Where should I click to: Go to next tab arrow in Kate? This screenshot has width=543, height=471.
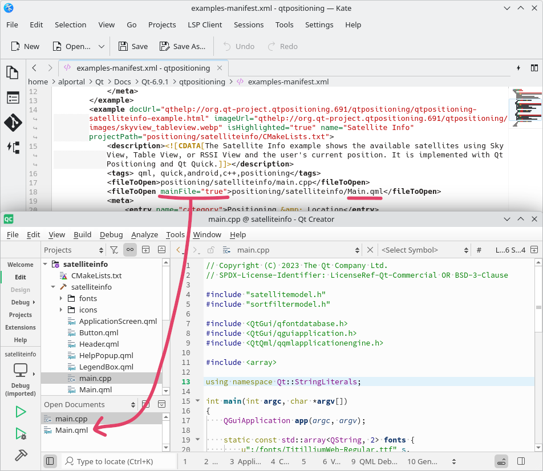point(50,68)
